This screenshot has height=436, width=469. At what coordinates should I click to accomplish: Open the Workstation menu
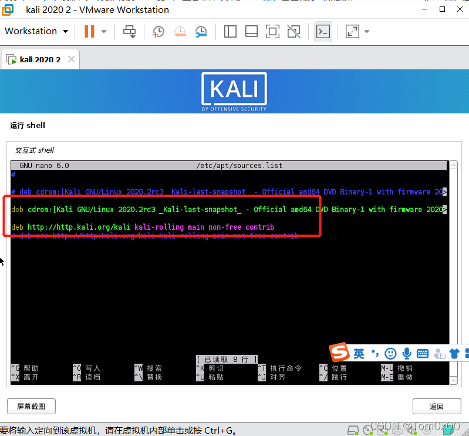coord(36,31)
